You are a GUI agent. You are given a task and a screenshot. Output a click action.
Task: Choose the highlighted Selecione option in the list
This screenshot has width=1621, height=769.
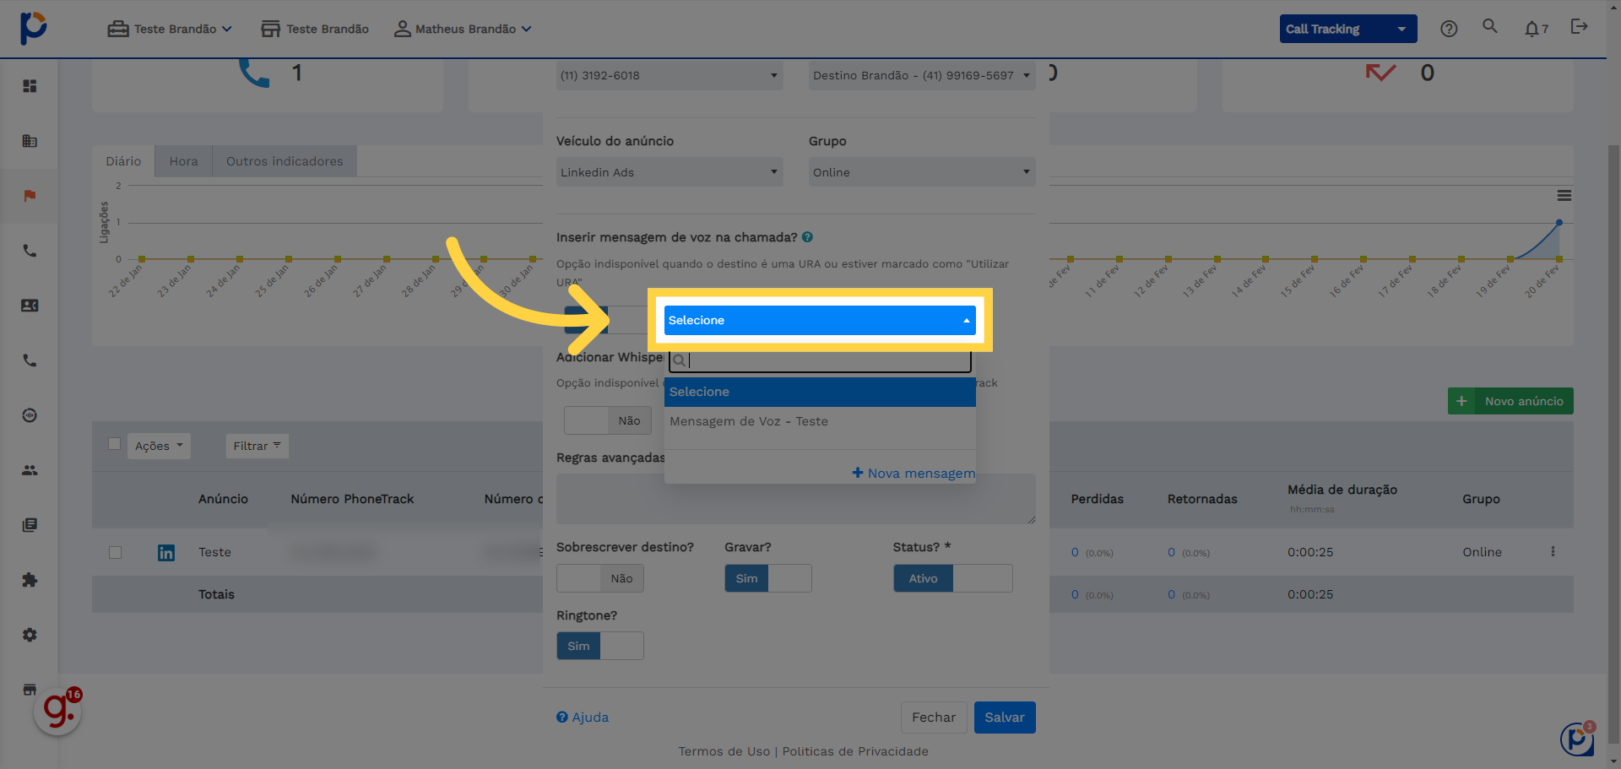(x=820, y=392)
